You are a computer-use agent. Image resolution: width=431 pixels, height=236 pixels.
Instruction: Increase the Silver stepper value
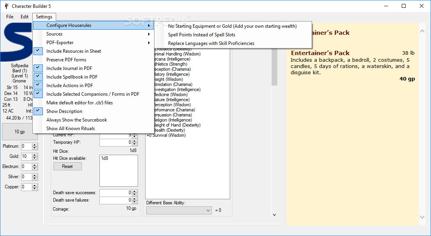coord(35,175)
